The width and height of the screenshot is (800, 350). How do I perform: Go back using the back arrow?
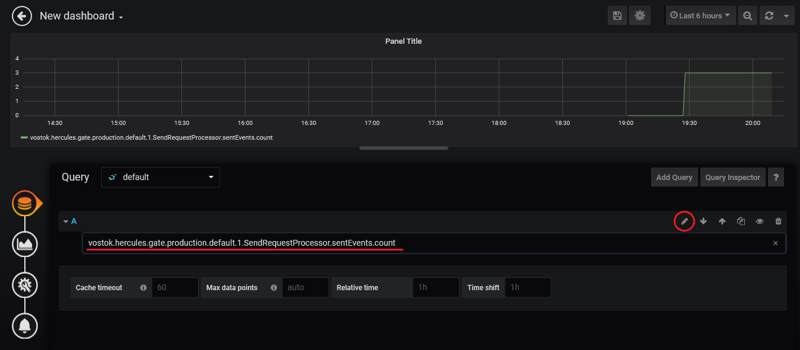coord(22,16)
